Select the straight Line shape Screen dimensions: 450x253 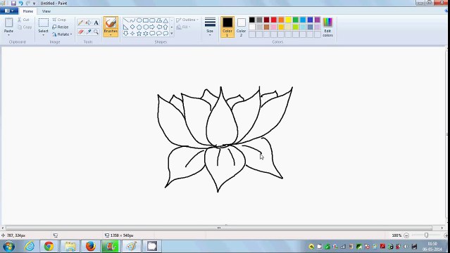tap(125, 20)
